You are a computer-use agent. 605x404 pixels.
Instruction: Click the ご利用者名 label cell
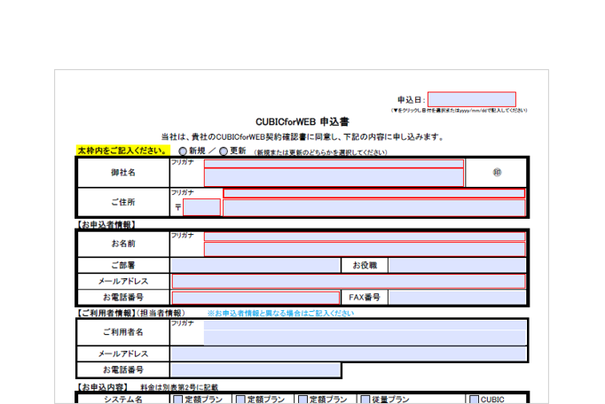pos(123,332)
